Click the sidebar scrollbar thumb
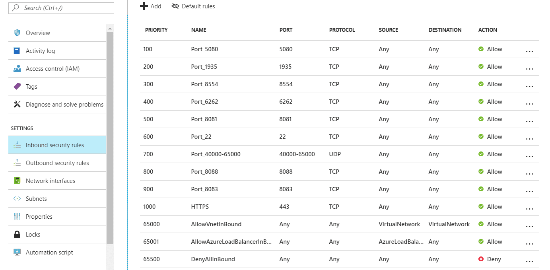550x270 pixels. [x=110, y=138]
